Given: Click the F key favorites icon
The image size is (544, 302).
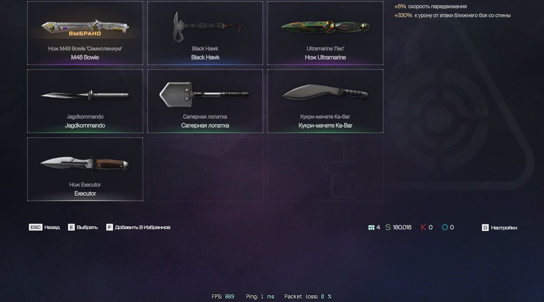Looking at the screenshot, I should pos(110,227).
